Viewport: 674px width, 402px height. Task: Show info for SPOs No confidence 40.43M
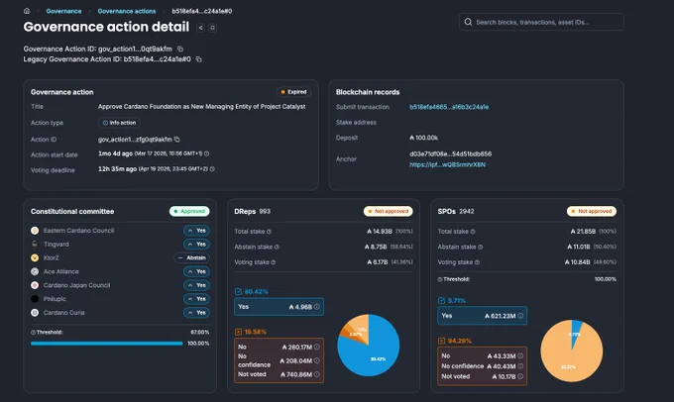tap(520, 366)
